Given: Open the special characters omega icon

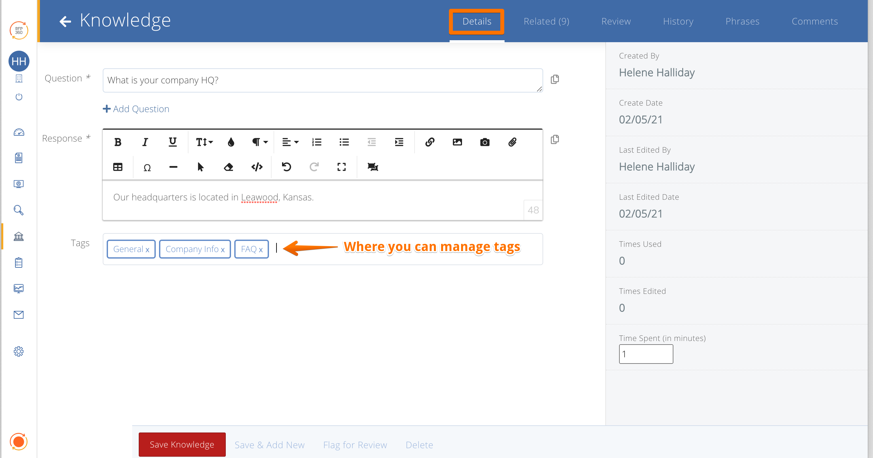Looking at the screenshot, I should click(147, 167).
